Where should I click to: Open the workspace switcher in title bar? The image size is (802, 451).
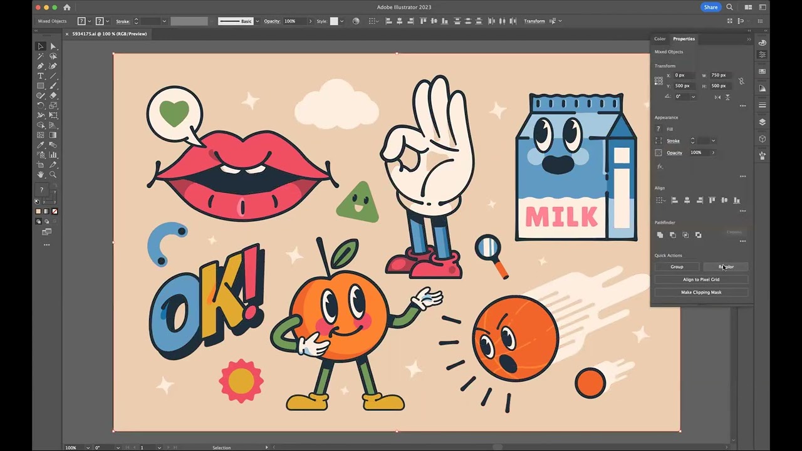763,8
